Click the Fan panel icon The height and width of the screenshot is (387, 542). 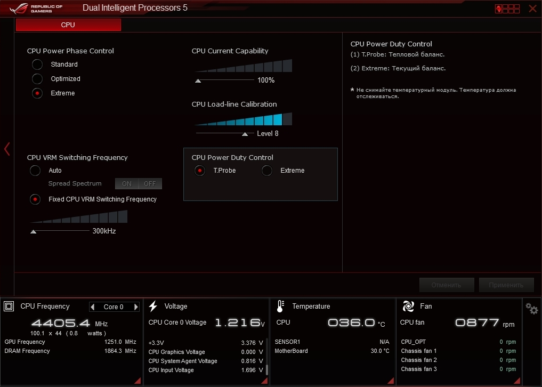click(x=408, y=306)
